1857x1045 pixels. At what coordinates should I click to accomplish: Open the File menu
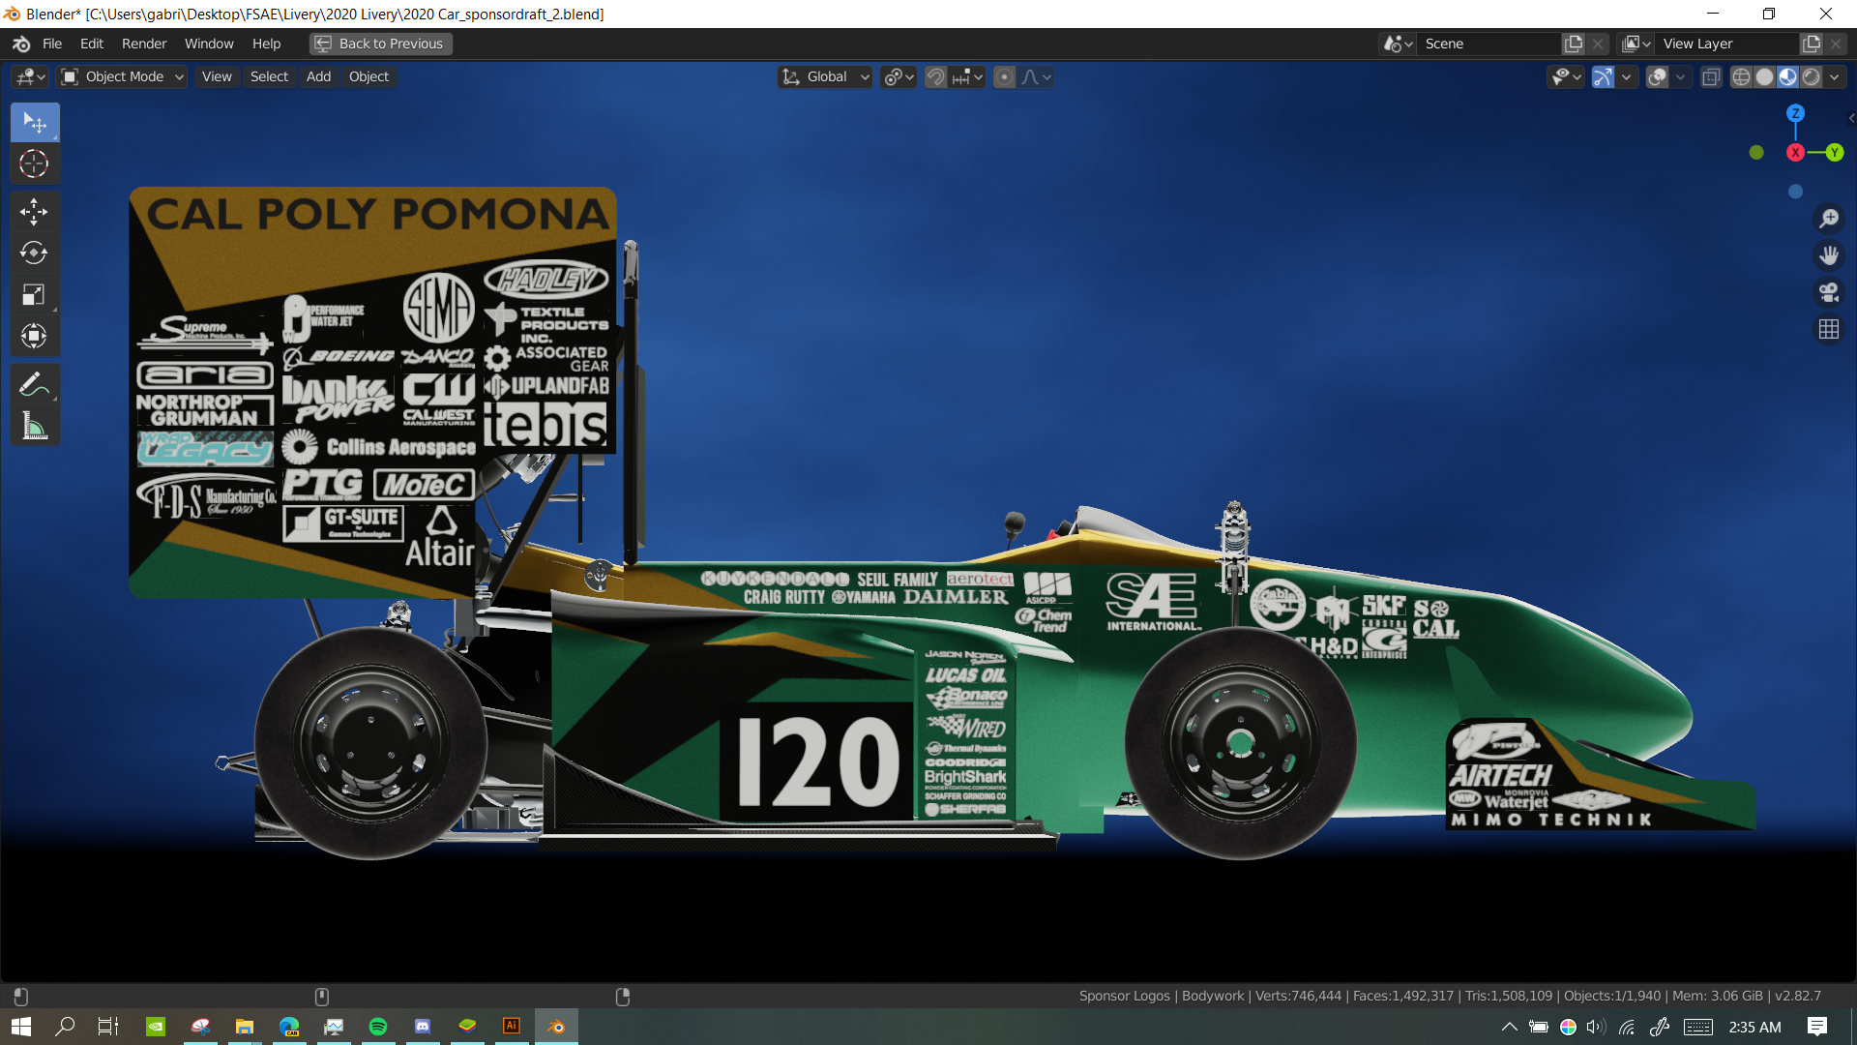(52, 44)
